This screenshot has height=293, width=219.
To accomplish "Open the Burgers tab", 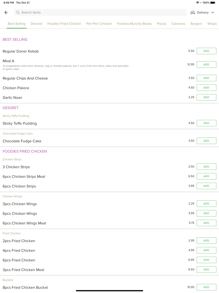I will pos(196,24).
